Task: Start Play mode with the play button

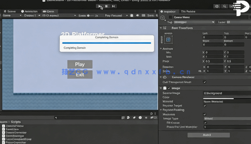Action: (x=100, y=6)
